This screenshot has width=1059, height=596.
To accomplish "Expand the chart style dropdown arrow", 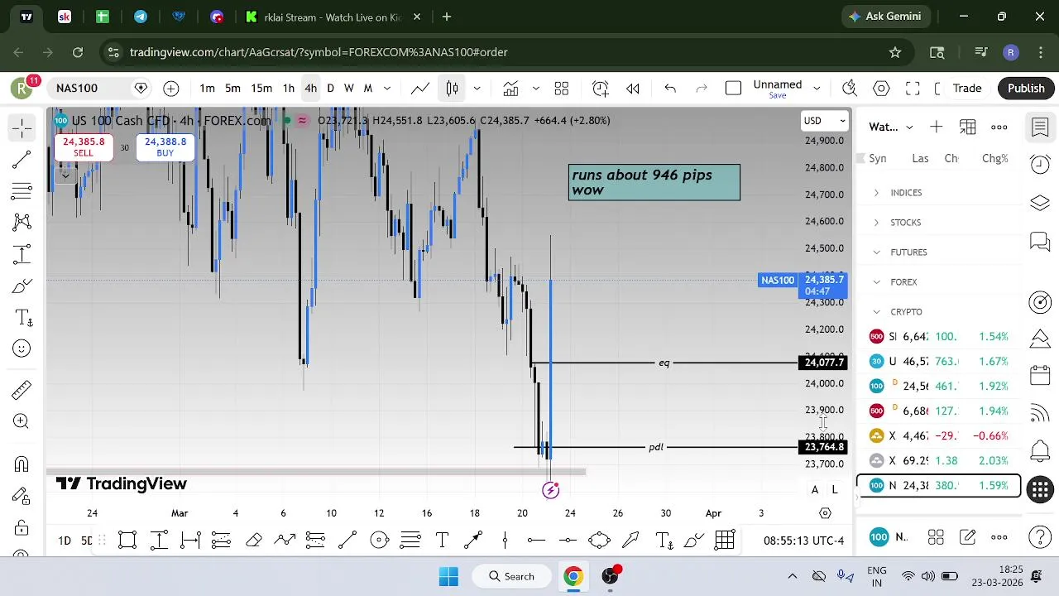I will tap(477, 89).
